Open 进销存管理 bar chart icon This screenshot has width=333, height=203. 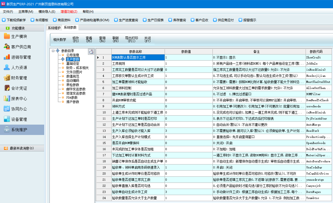tap(7, 57)
